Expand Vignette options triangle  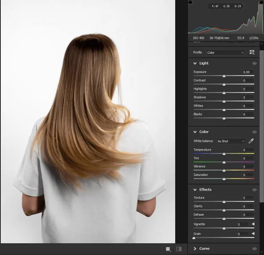click(253, 224)
